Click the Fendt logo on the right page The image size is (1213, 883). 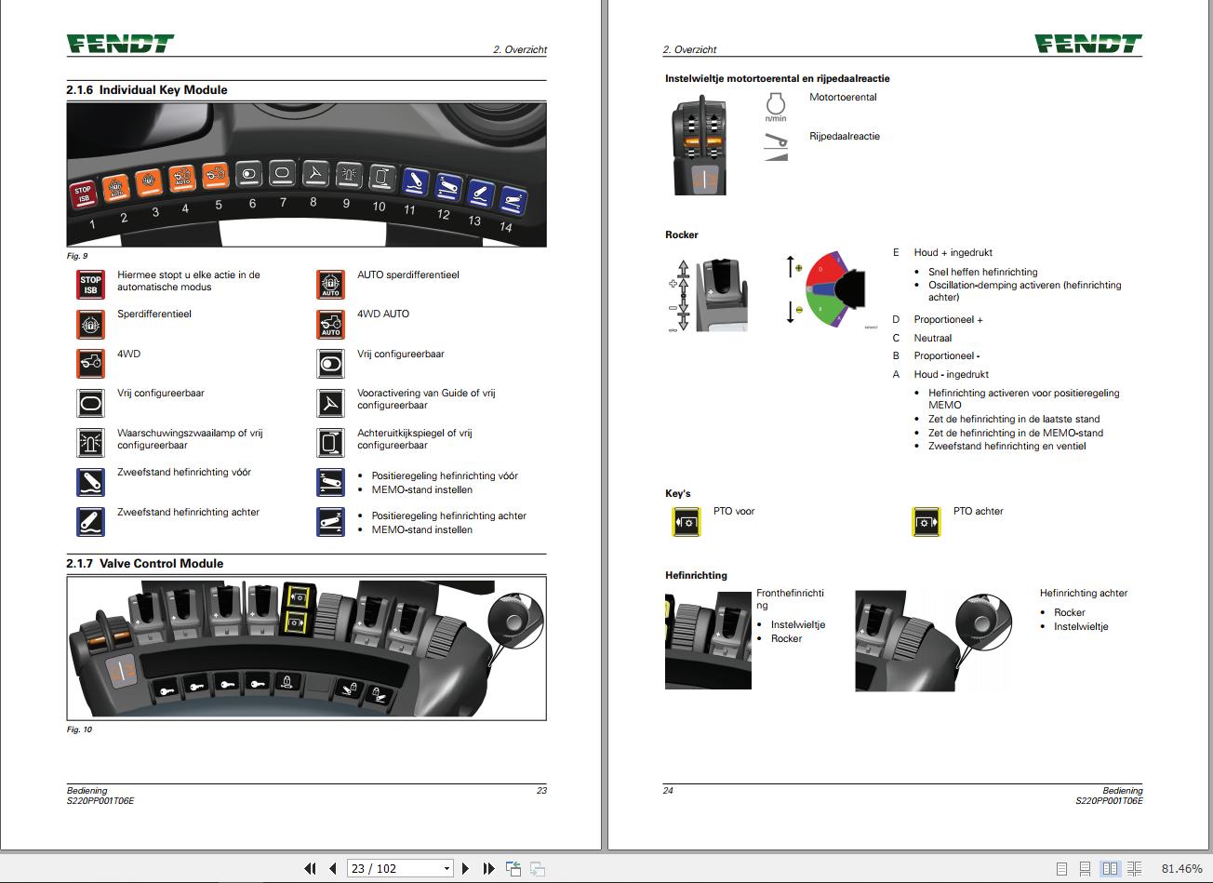1088,43
